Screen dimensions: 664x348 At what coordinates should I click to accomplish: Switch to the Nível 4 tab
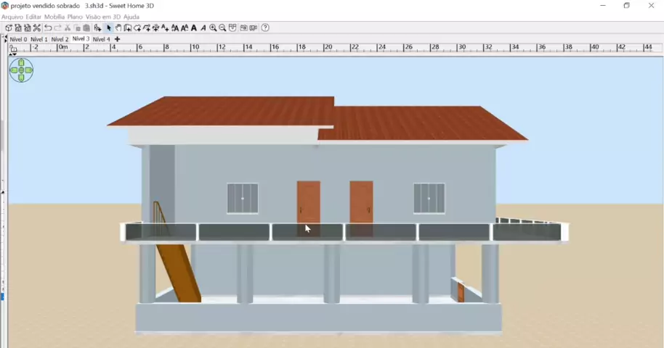click(102, 39)
